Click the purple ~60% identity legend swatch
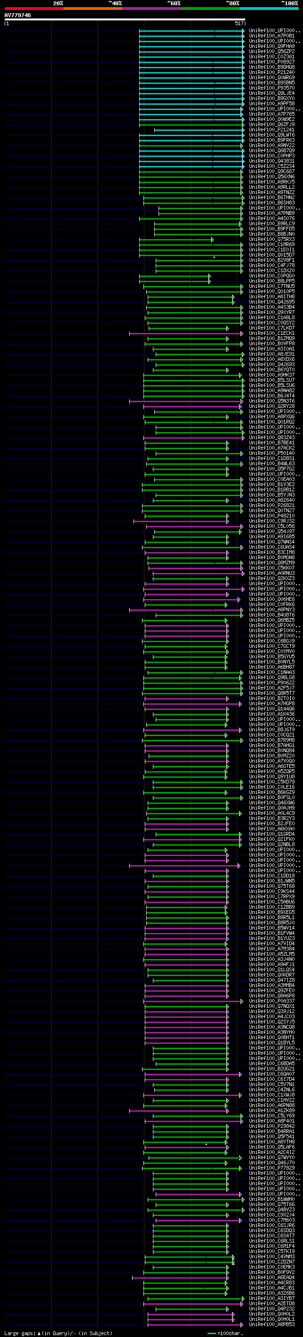This screenshot has height=1337, width=303. [x=151, y=9]
